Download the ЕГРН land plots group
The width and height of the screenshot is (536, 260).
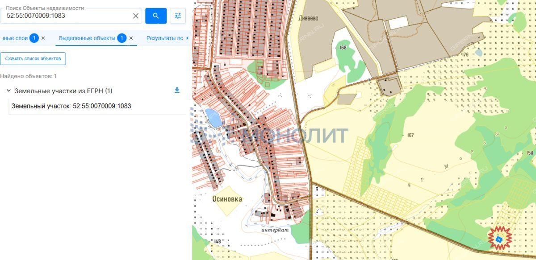click(x=177, y=91)
